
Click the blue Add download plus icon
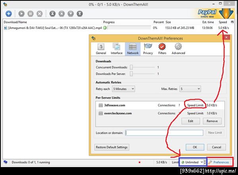[x=9, y=13]
